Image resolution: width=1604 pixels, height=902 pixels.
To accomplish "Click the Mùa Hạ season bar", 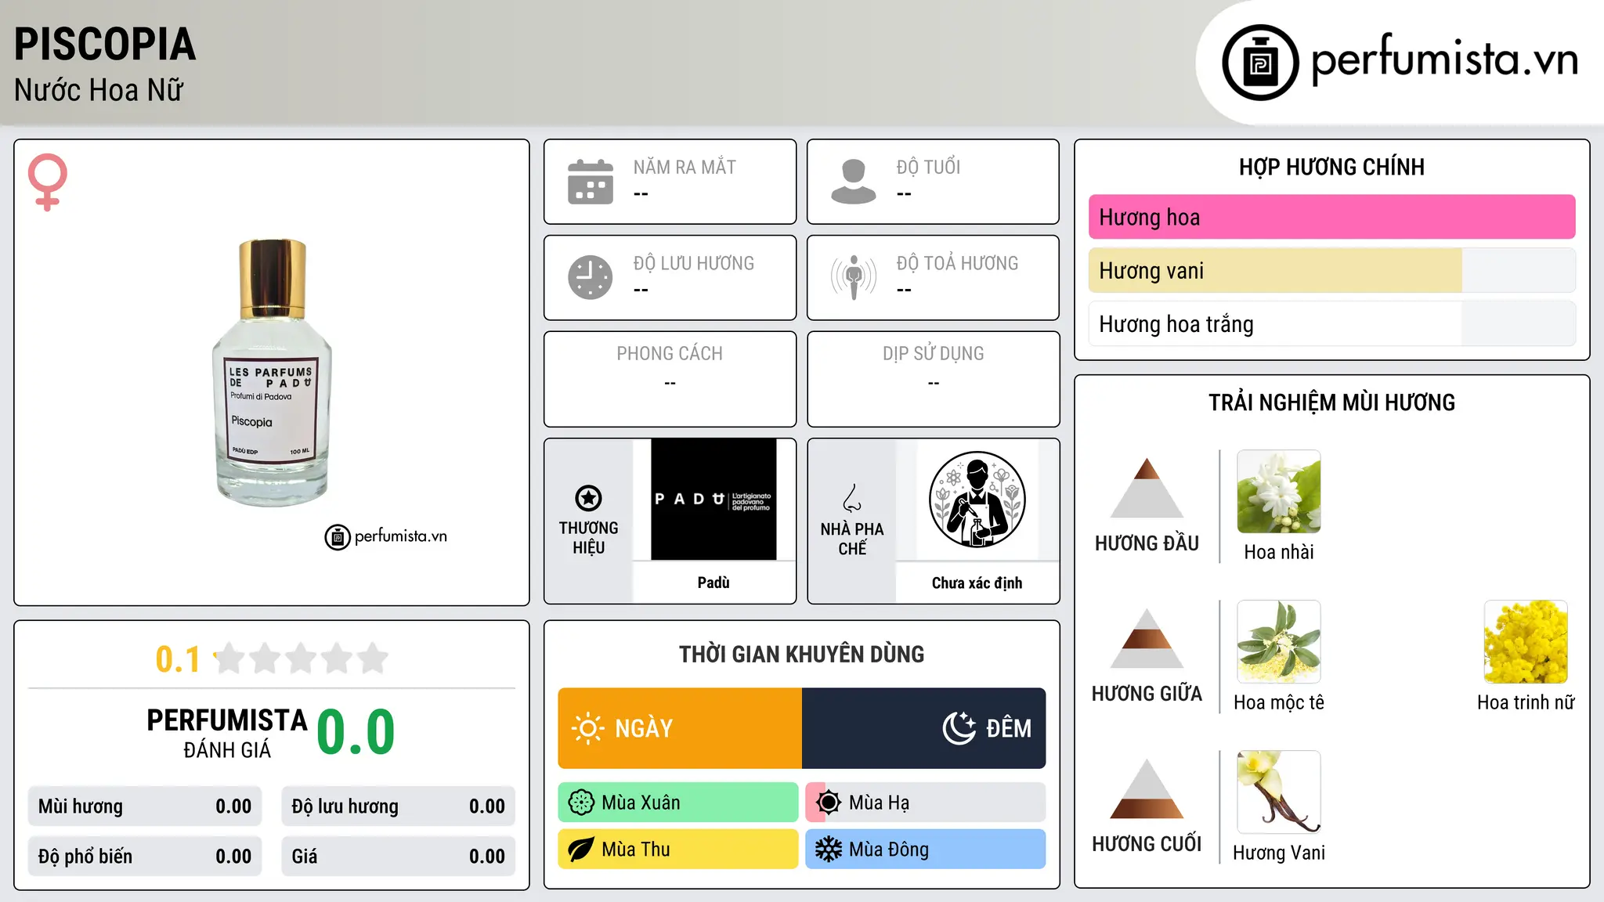I will tap(926, 803).
